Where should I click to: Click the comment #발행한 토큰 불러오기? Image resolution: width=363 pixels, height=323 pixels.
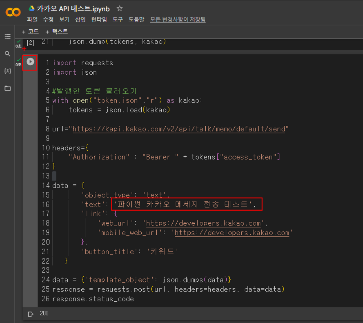(94, 91)
